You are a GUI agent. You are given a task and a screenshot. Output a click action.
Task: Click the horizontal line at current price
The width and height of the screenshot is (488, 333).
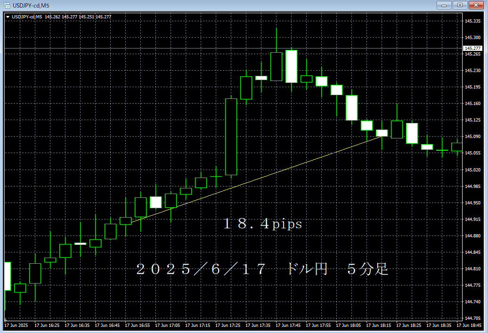coord(236,48)
